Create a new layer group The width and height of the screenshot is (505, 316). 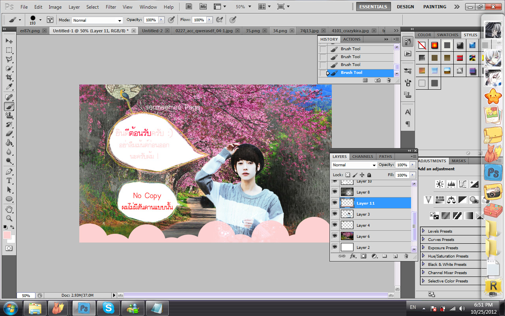[384, 256]
